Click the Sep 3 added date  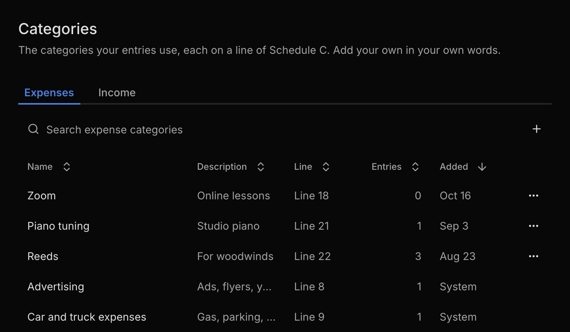coord(454,226)
